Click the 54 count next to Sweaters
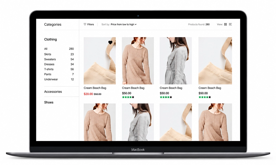276x165 pixels. [72, 59]
